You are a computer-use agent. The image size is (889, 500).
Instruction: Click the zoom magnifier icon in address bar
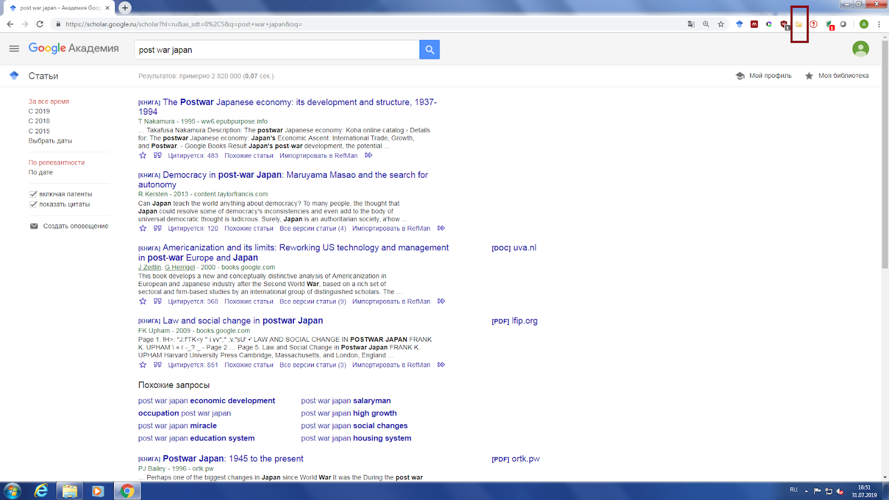point(706,24)
